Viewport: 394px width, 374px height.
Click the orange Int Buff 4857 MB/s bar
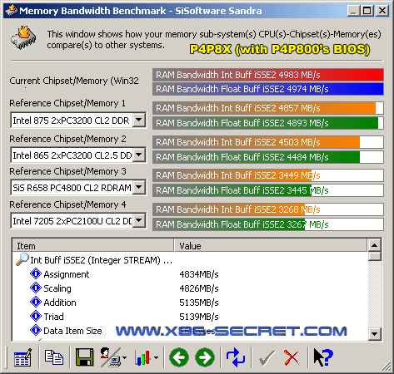[x=268, y=108]
